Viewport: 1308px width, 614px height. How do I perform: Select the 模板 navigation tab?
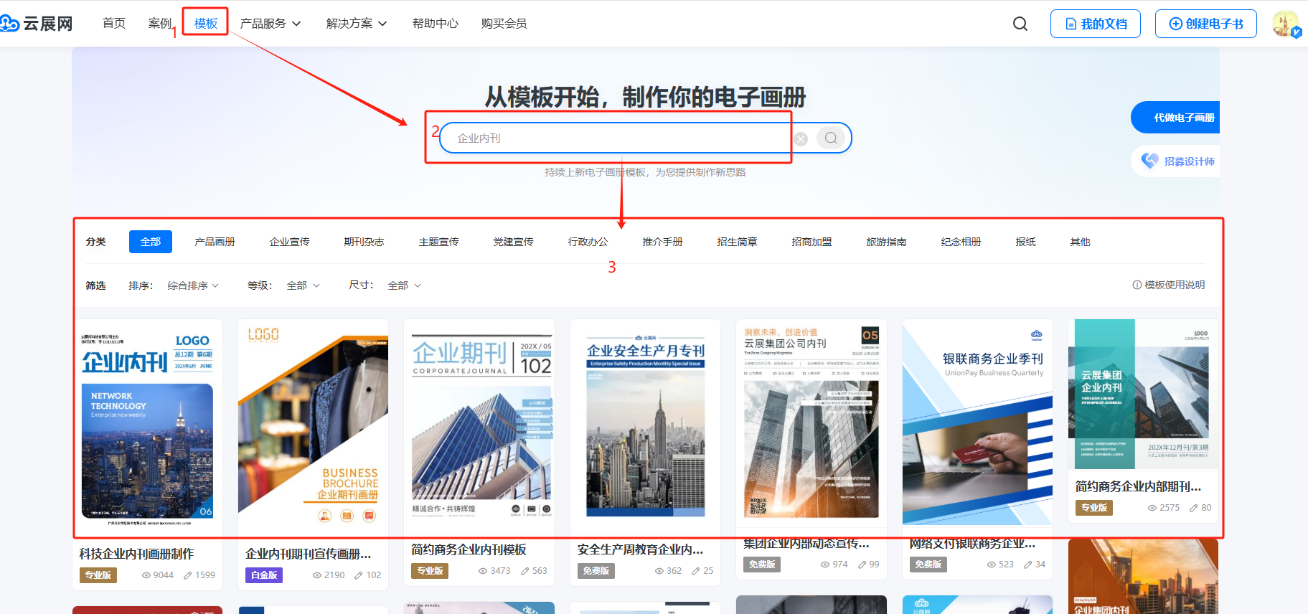[205, 24]
